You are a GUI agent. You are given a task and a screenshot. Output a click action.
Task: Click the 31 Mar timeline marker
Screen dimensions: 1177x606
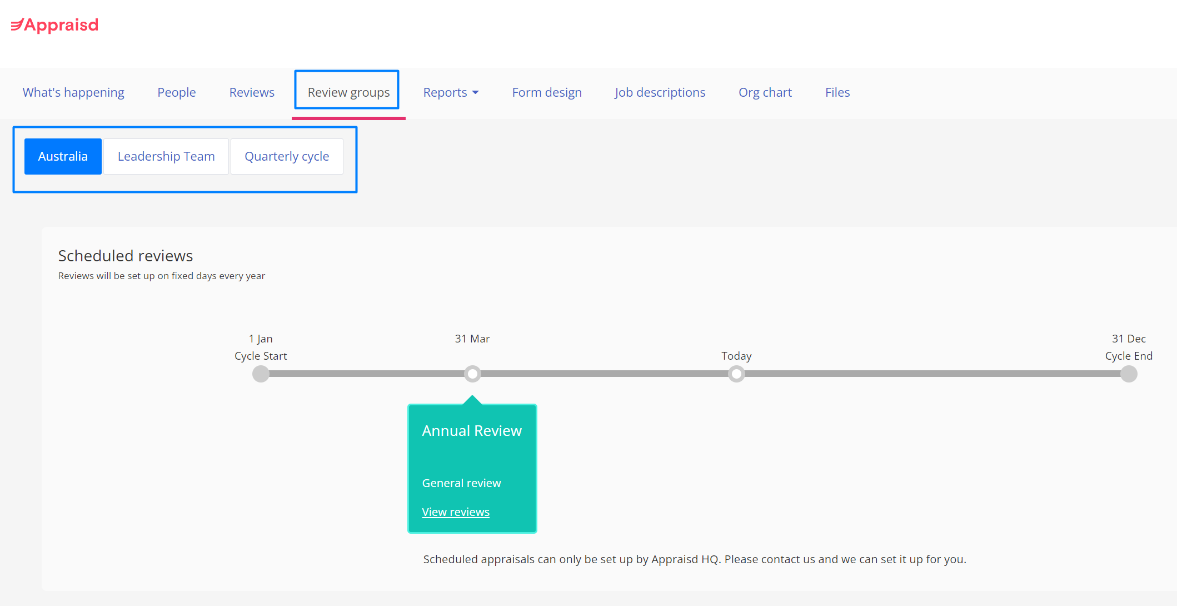point(472,374)
